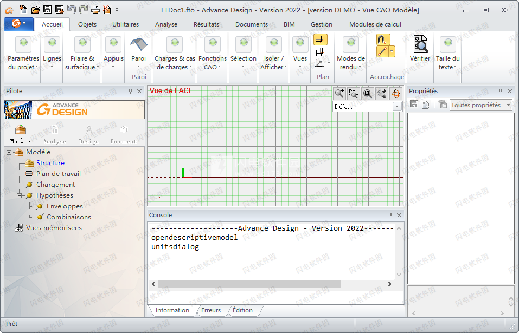This screenshot has width=519, height=333.
Task: Activate the orbit rotation tool
Action: (396, 94)
